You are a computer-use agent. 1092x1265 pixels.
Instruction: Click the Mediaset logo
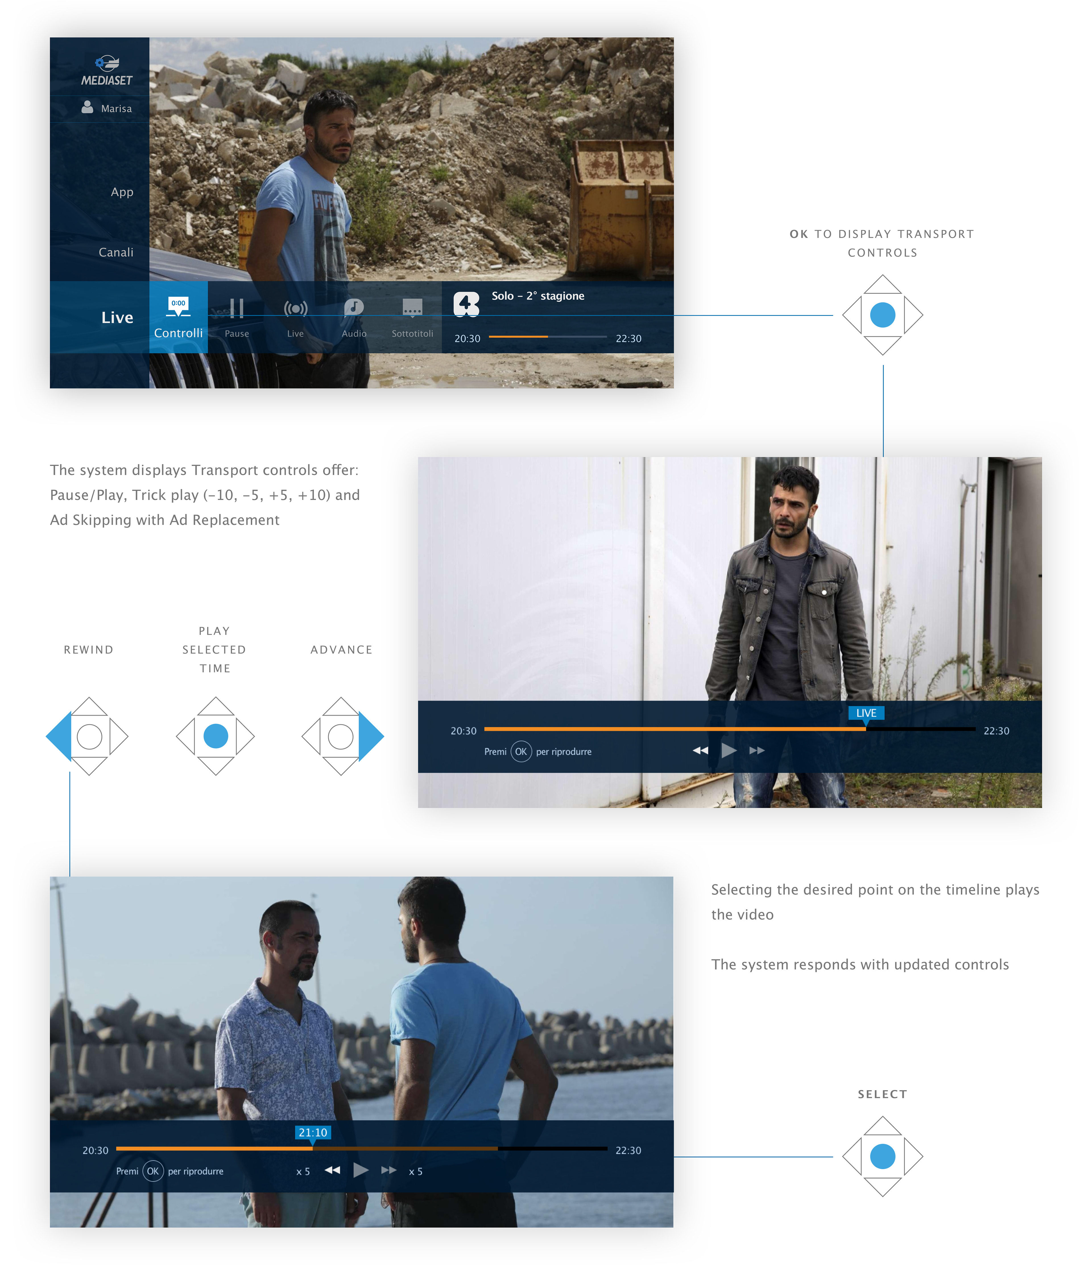click(107, 71)
